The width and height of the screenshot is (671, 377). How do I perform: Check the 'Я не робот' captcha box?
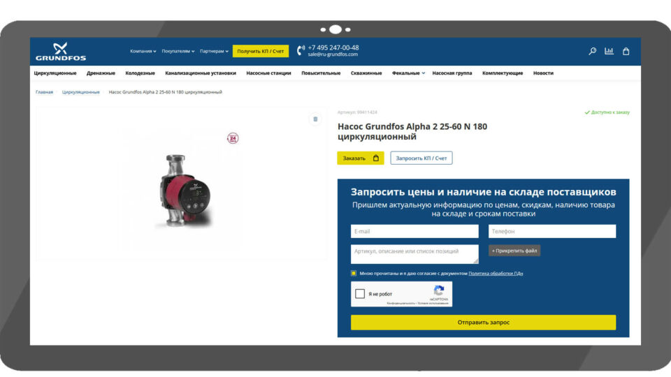coord(360,294)
